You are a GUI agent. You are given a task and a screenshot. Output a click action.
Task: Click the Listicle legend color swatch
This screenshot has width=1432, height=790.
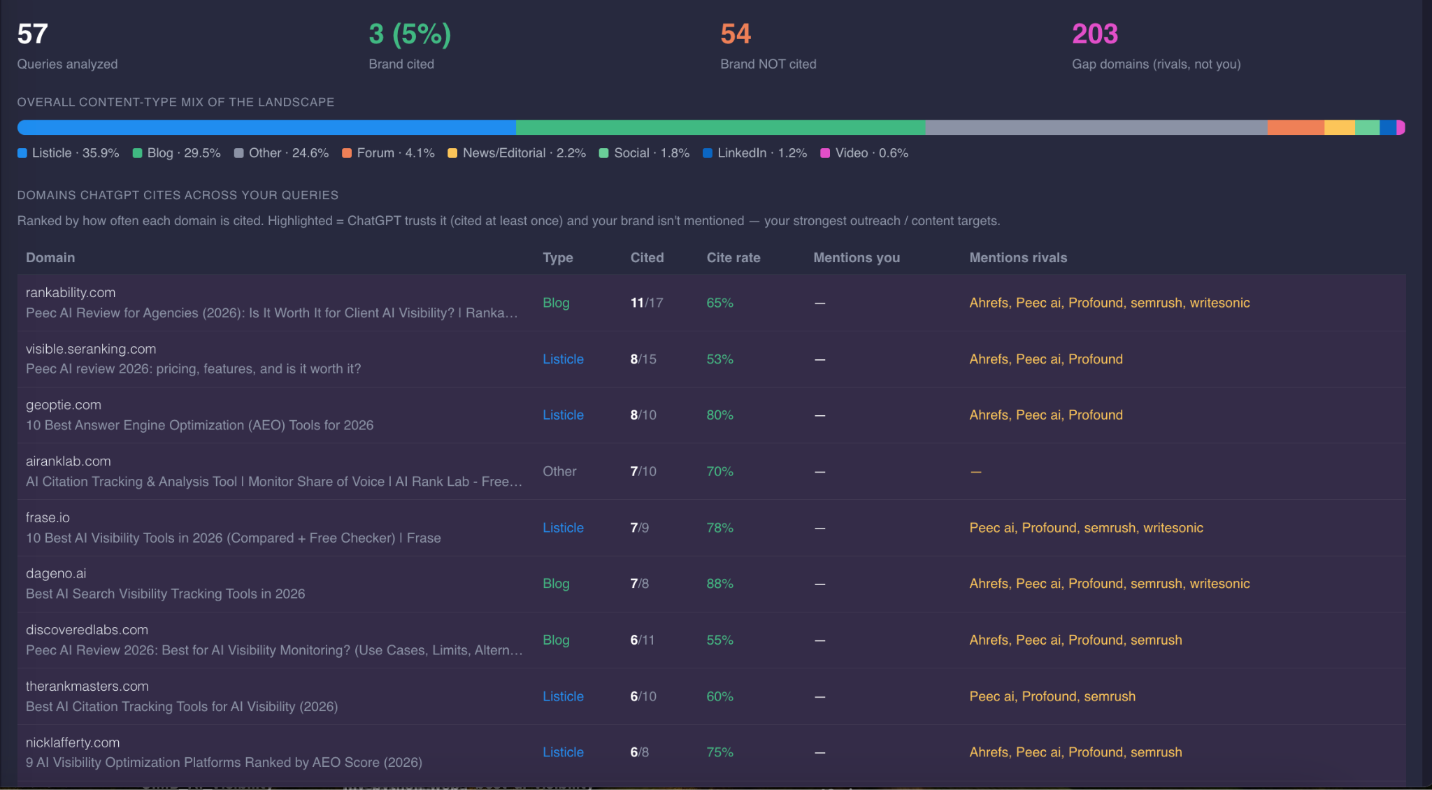(22, 153)
